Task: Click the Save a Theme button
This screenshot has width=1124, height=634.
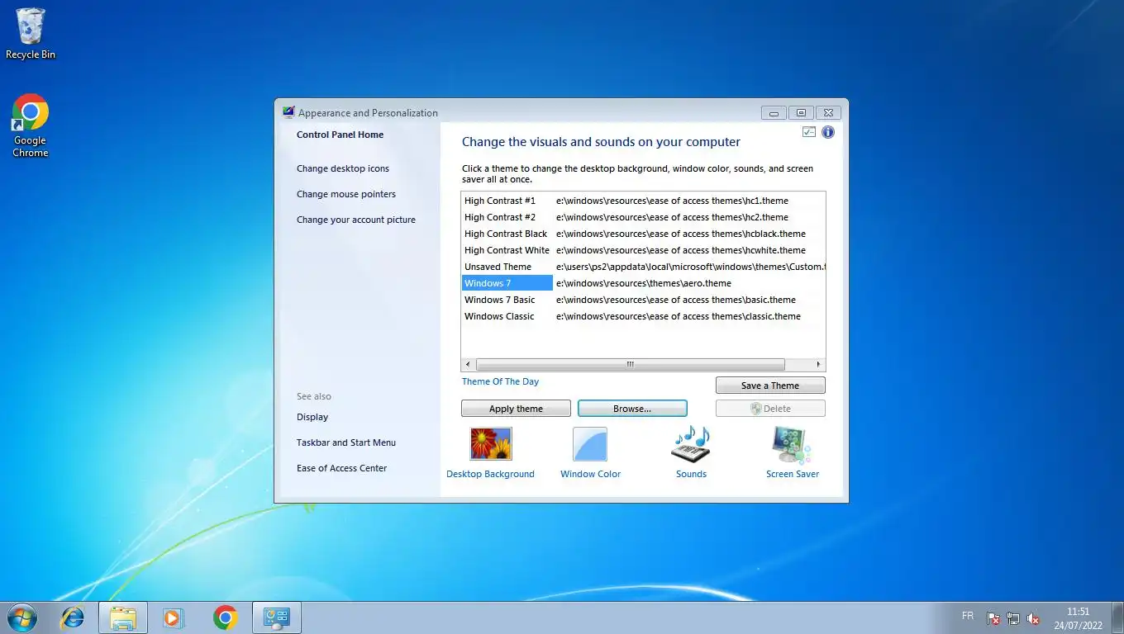Action: point(770,386)
